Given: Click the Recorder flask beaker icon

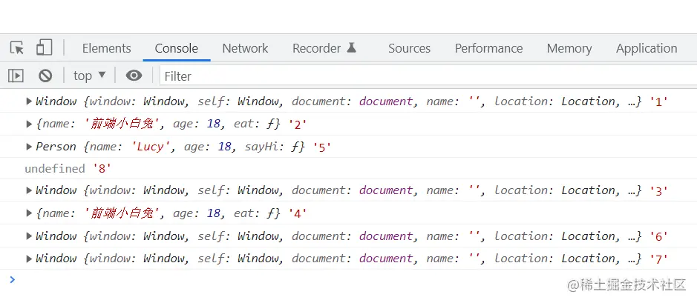Looking at the screenshot, I should point(351,48).
